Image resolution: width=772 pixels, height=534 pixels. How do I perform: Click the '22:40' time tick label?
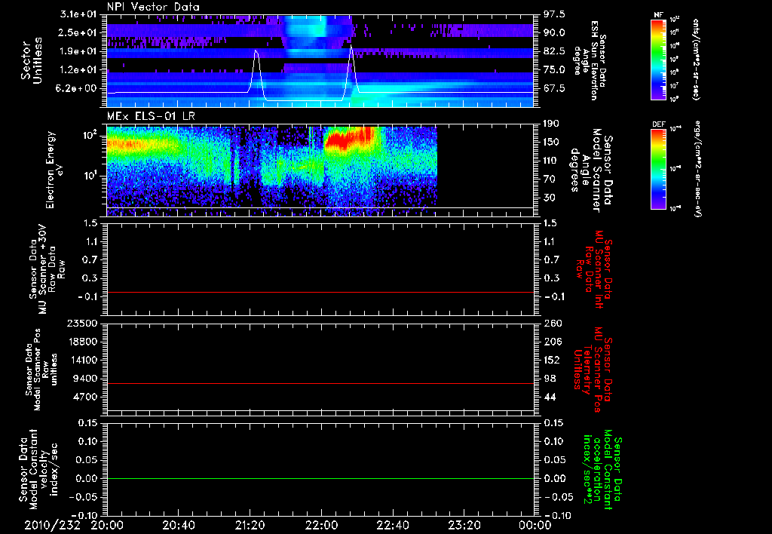(x=392, y=525)
